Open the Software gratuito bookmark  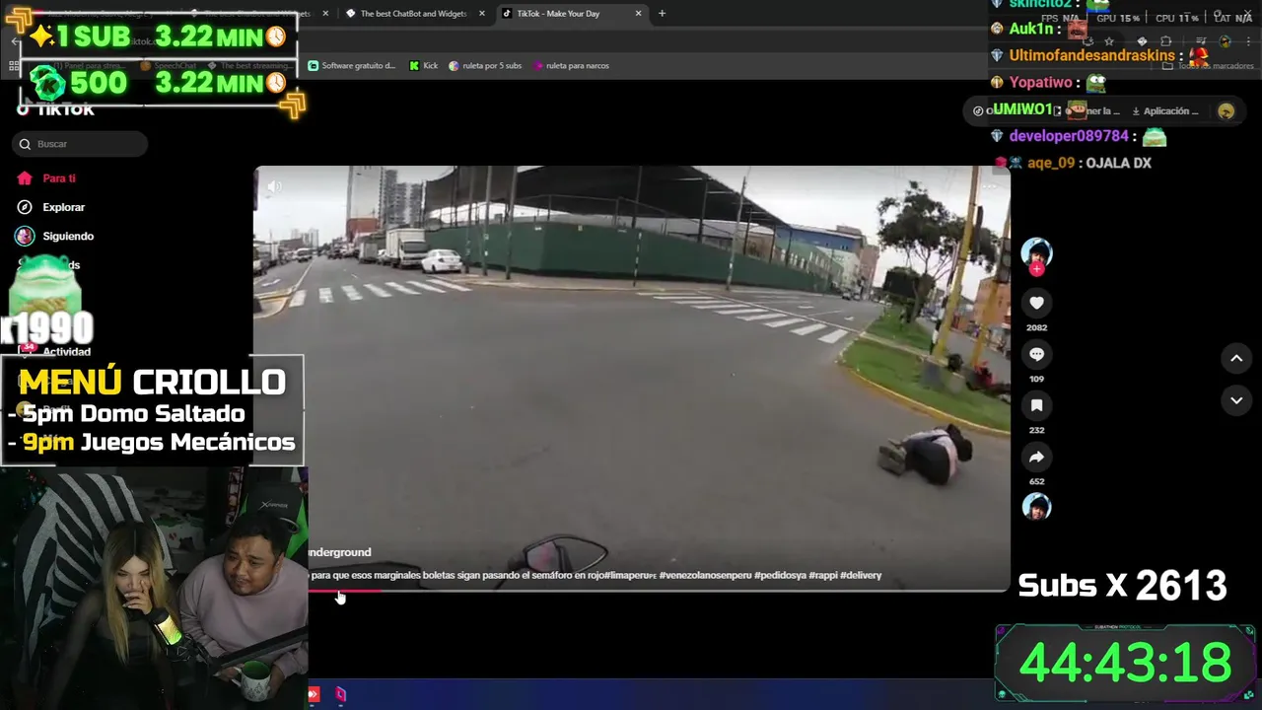(352, 66)
